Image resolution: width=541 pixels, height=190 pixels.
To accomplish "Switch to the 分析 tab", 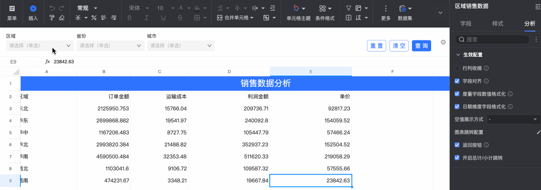I will (x=530, y=24).
